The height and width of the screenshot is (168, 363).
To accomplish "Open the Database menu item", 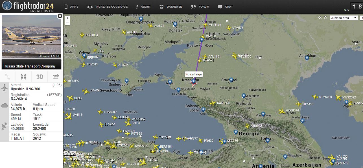I will click(x=171, y=7).
